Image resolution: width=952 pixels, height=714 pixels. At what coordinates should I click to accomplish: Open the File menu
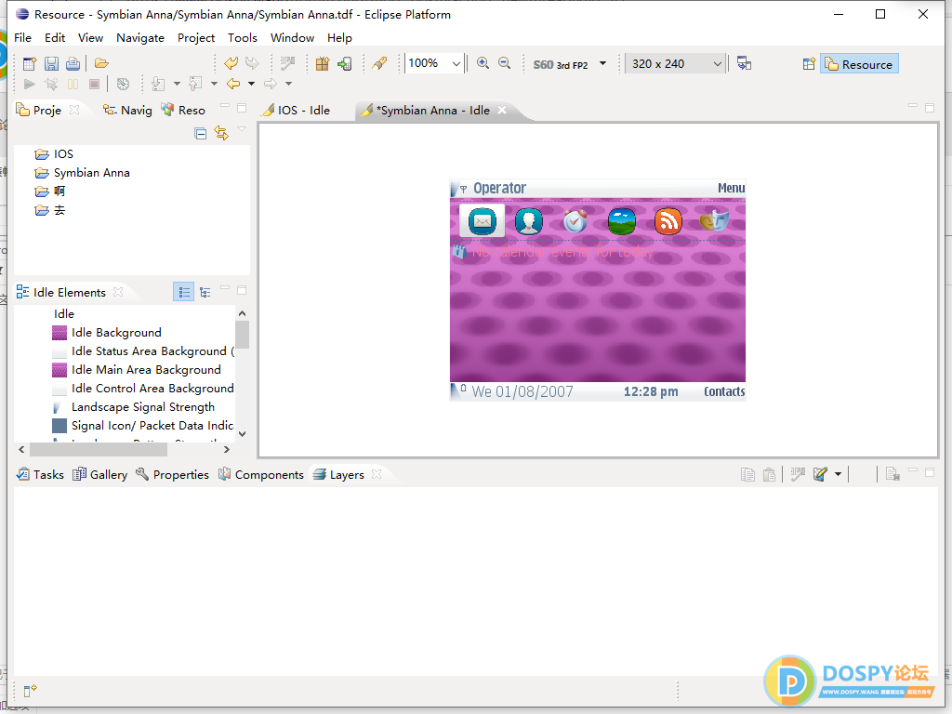22,37
